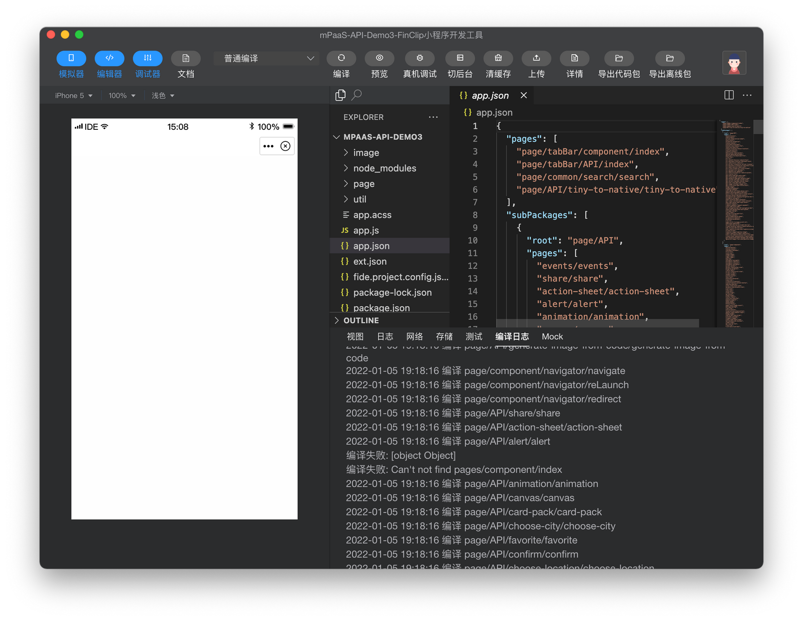Expand the image folder
Image resolution: width=803 pixels, height=621 pixels.
pyautogui.click(x=389, y=153)
